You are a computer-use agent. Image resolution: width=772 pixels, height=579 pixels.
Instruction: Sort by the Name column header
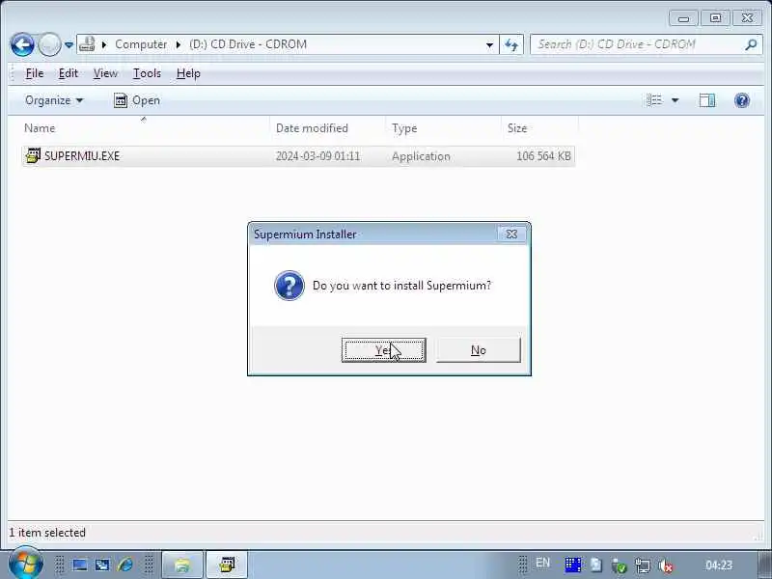click(143, 128)
